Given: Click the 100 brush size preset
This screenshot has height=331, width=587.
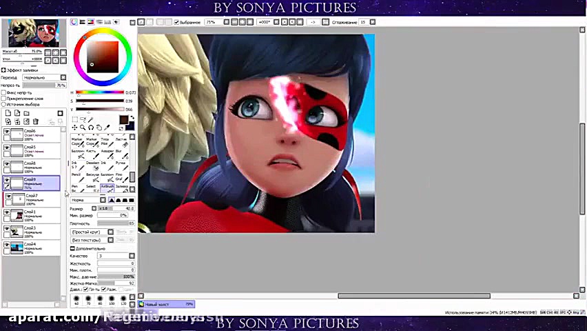Looking at the screenshot, I should click(112, 300).
